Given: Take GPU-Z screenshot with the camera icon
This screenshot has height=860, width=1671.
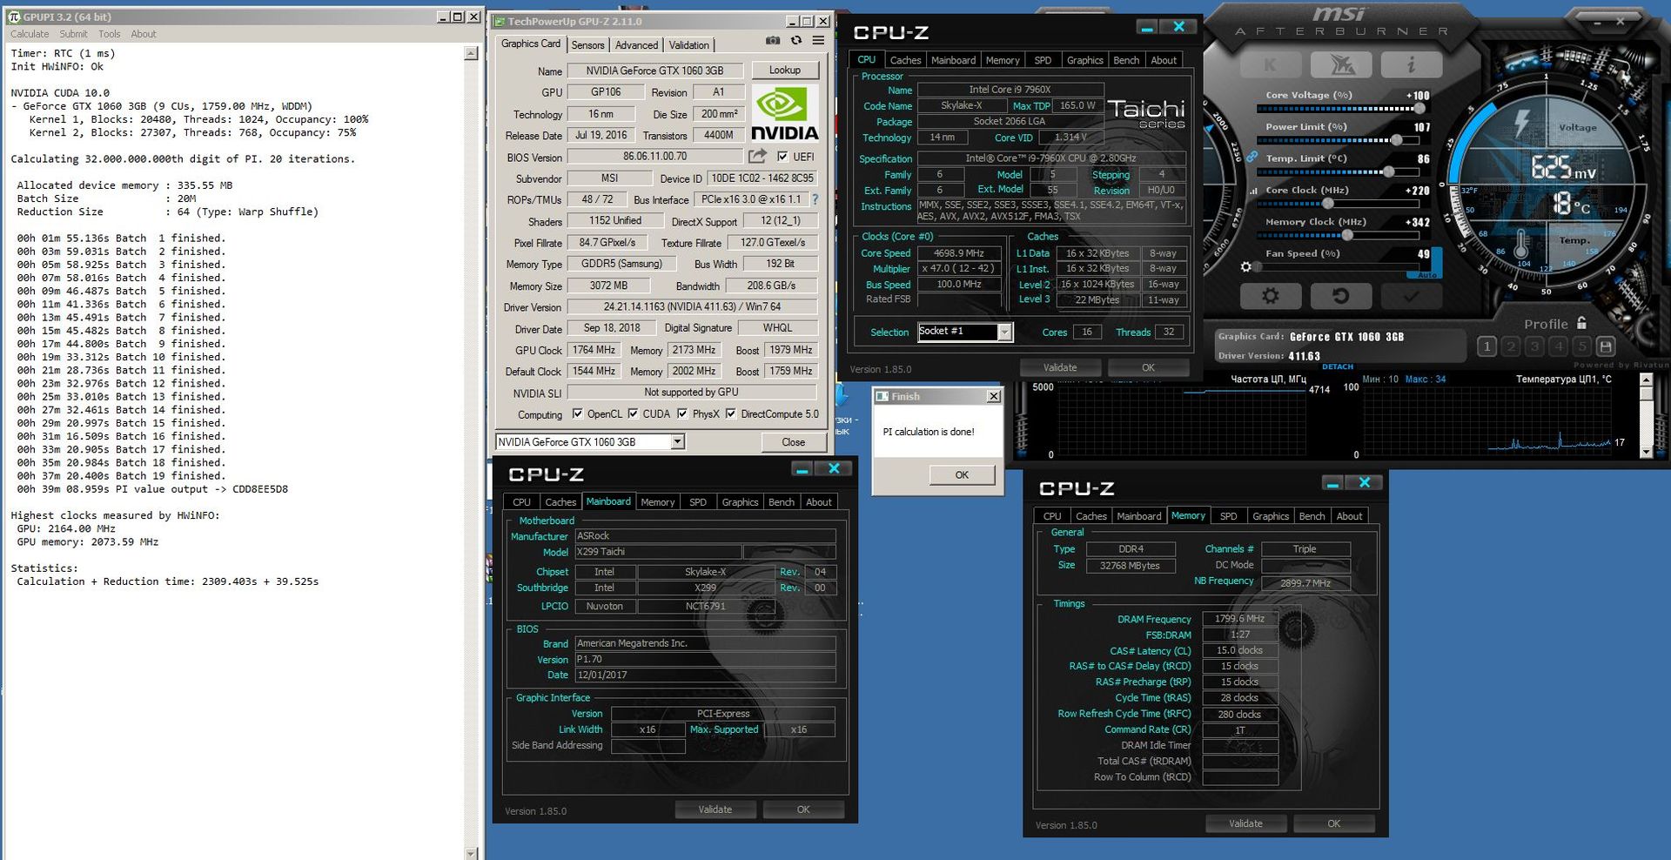Looking at the screenshot, I should pyautogui.click(x=772, y=41).
